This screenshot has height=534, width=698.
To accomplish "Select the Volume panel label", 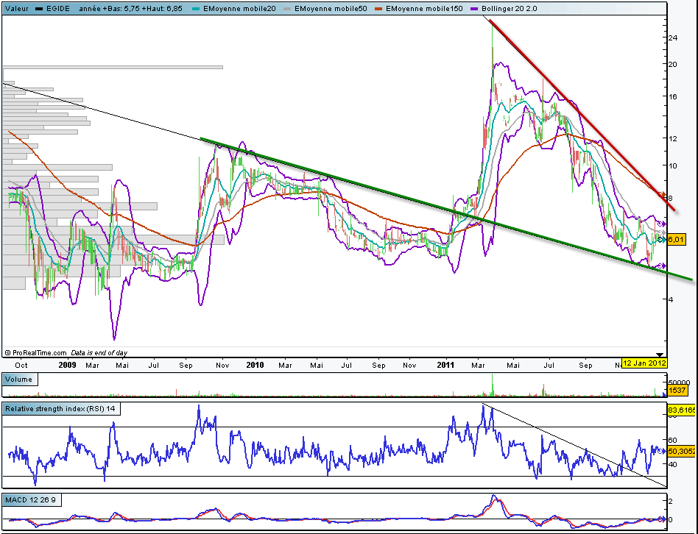I will [x=18, y=380].
